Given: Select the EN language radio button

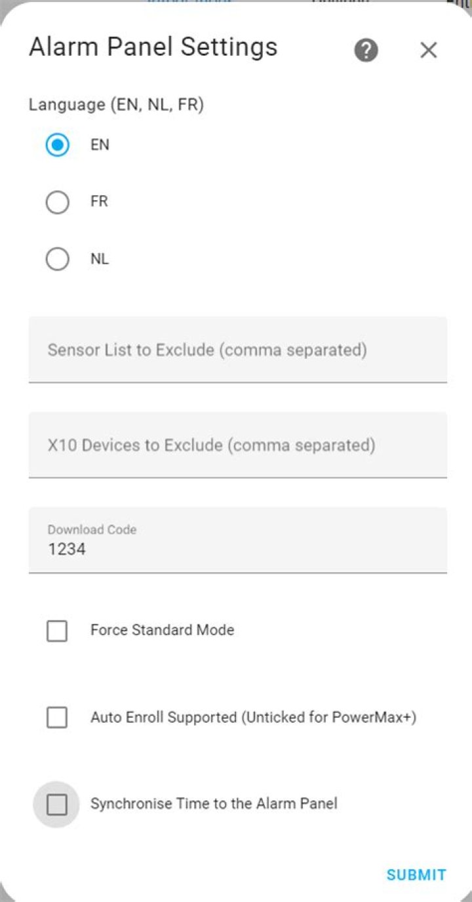Looking at the screenshot, I should pyautogui.click(x=58, y=145).
